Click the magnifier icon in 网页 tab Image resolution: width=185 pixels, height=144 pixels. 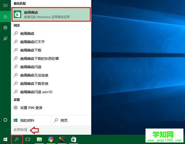pos(56,120)
